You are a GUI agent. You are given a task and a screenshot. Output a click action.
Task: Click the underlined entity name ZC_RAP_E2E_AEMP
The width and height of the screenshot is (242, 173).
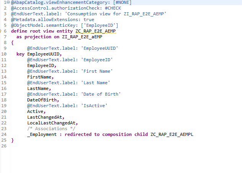[x=95, y=31]
